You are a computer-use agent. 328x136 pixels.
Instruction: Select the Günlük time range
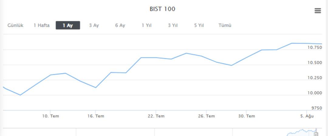pos(15,25)
